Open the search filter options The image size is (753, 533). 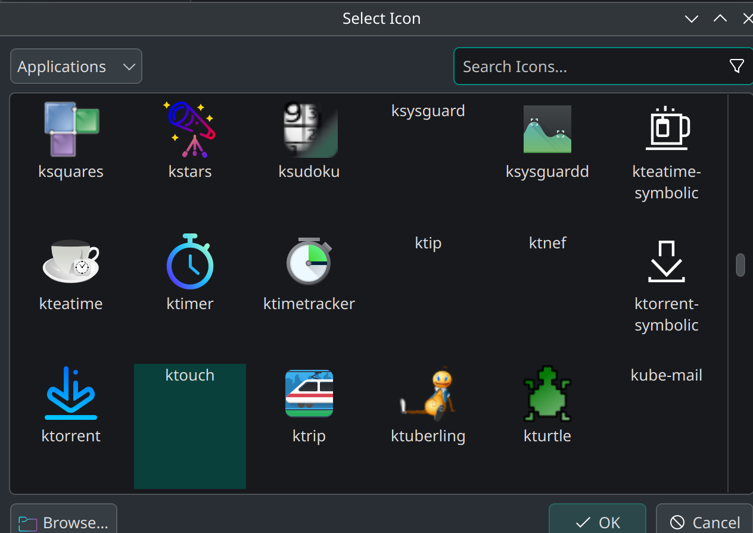click(737, 66)
